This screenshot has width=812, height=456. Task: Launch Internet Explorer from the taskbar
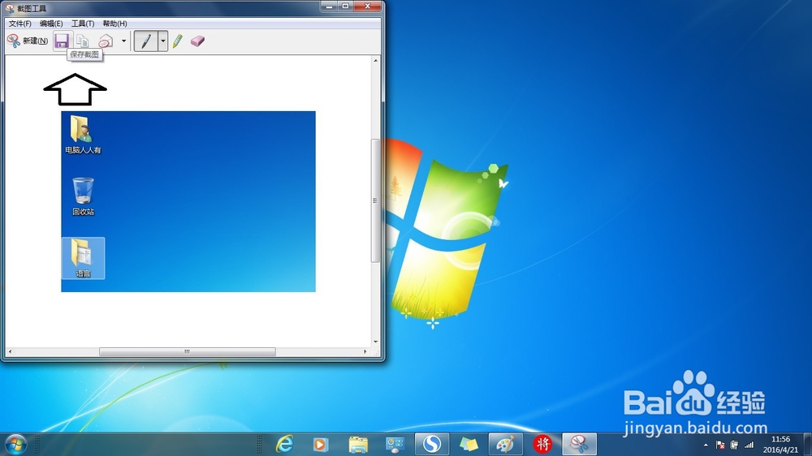pos(284,444)
